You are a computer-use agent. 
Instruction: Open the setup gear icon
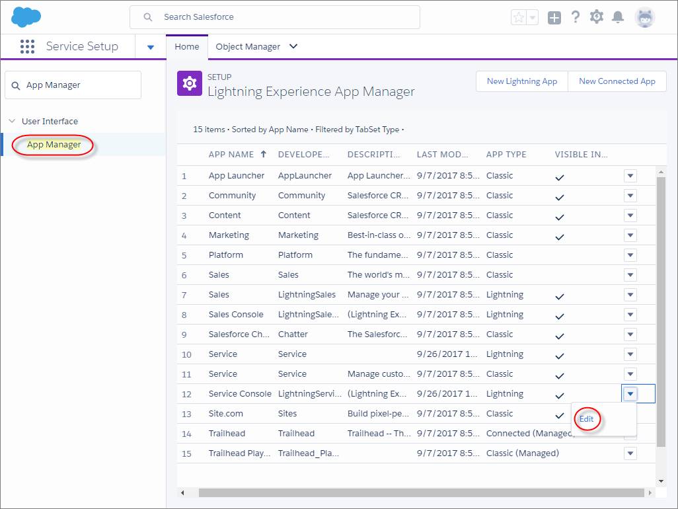(x=596, y=17)
